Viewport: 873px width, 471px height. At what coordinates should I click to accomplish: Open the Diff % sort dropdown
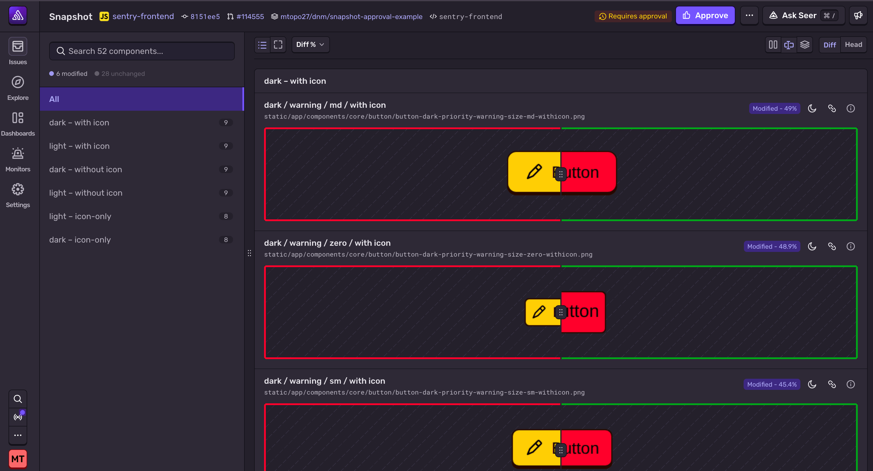coord(310,45)
